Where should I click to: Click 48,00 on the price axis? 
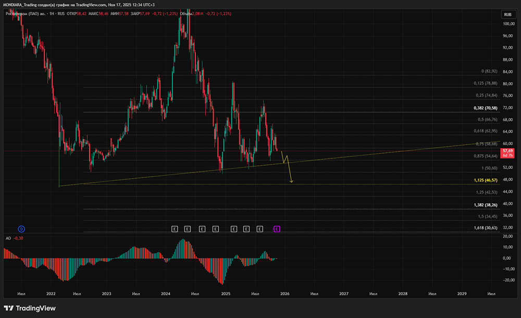507,180
